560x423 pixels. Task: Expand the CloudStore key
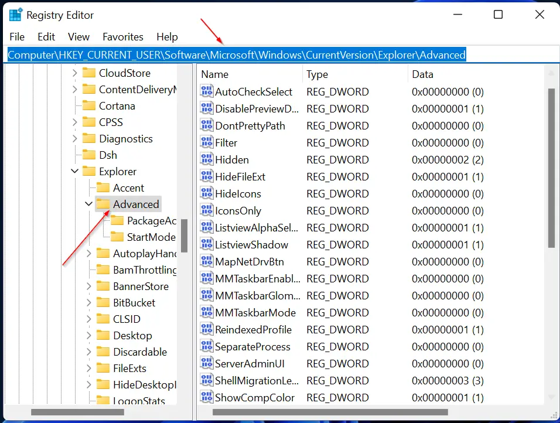74,73
